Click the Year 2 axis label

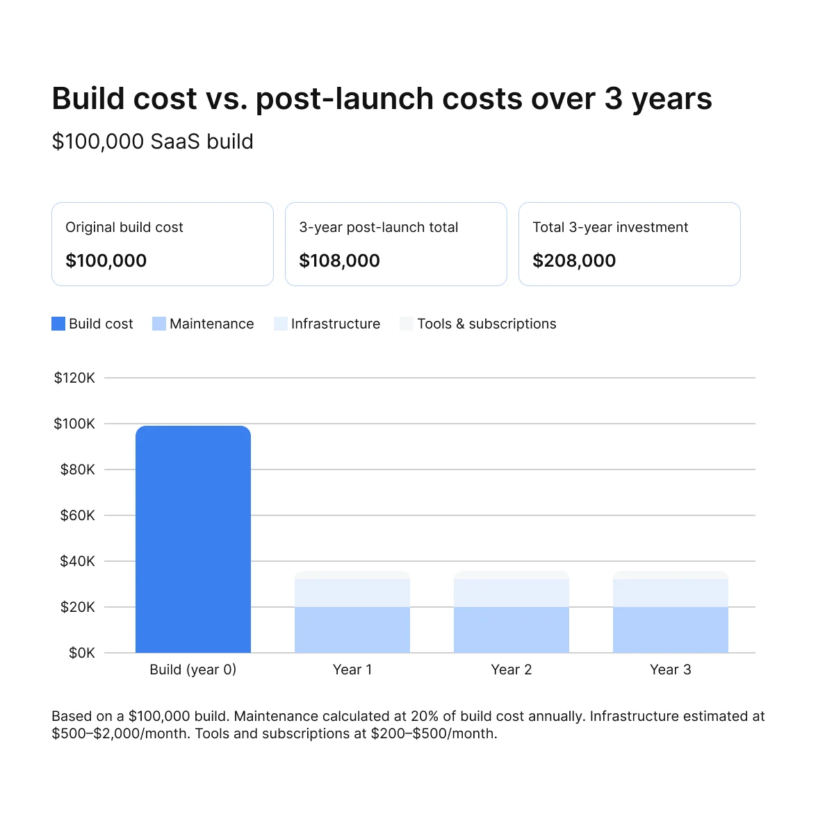[x=512, y=670]
